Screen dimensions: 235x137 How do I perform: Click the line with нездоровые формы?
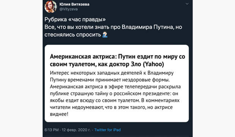(x=110, y=80)
